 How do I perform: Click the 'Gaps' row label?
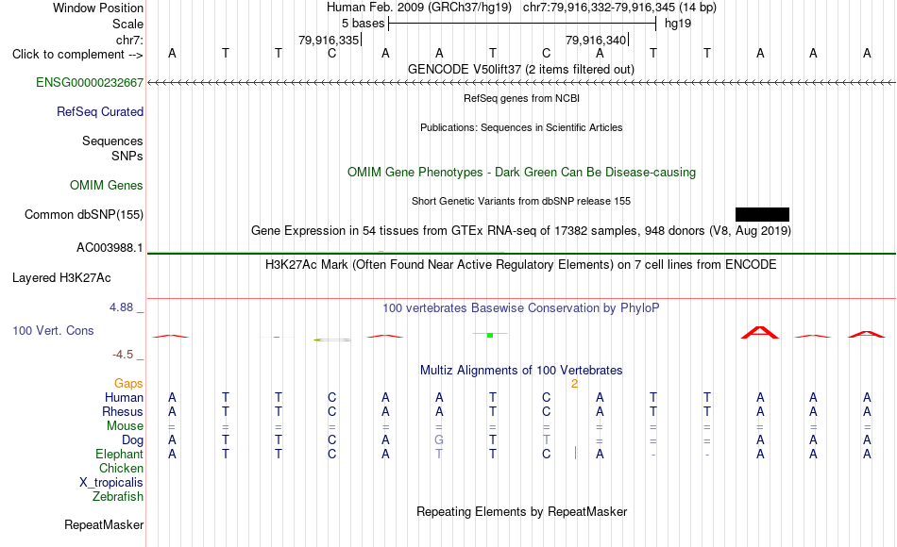(x=128, y=383)
